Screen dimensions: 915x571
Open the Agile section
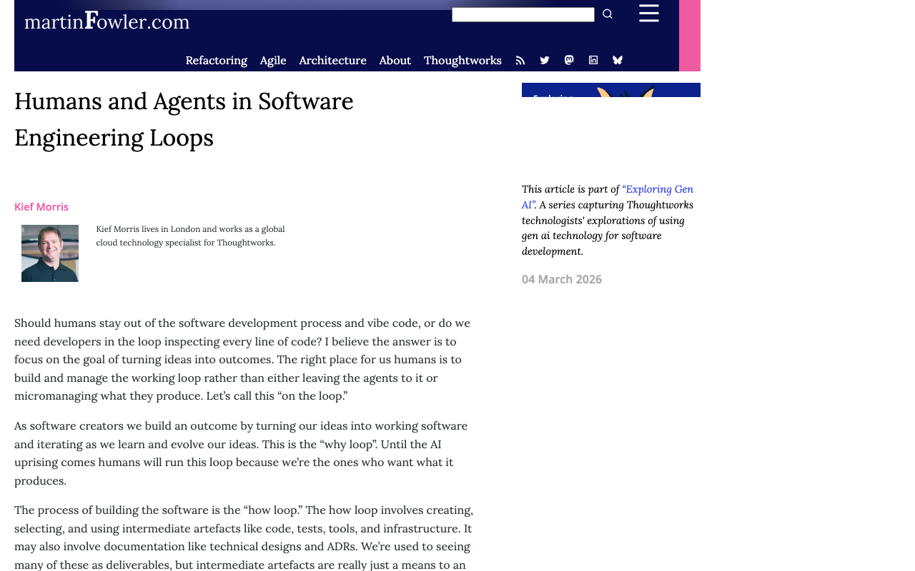(272, 59)
